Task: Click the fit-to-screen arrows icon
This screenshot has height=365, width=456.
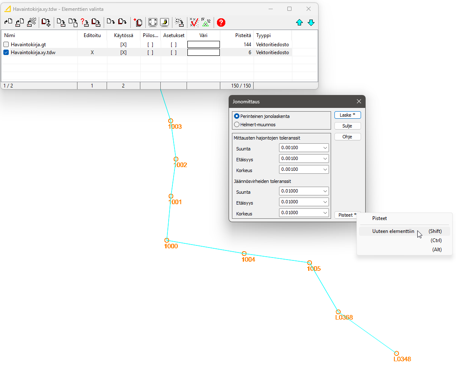Action: click(153, 22)
